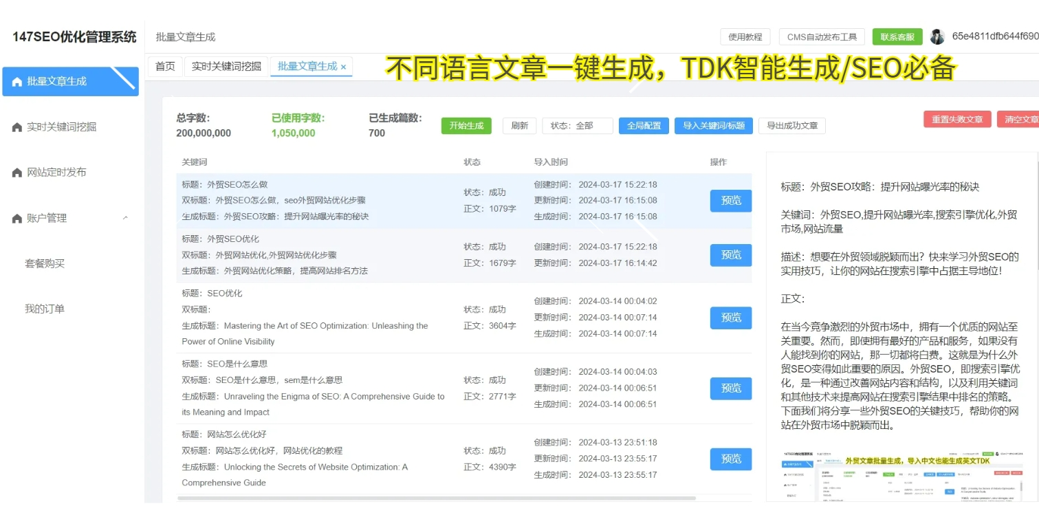Screen dimensions: 1039x506
Task: Close the 批量文章生成 tab
Action: [343, 67]
